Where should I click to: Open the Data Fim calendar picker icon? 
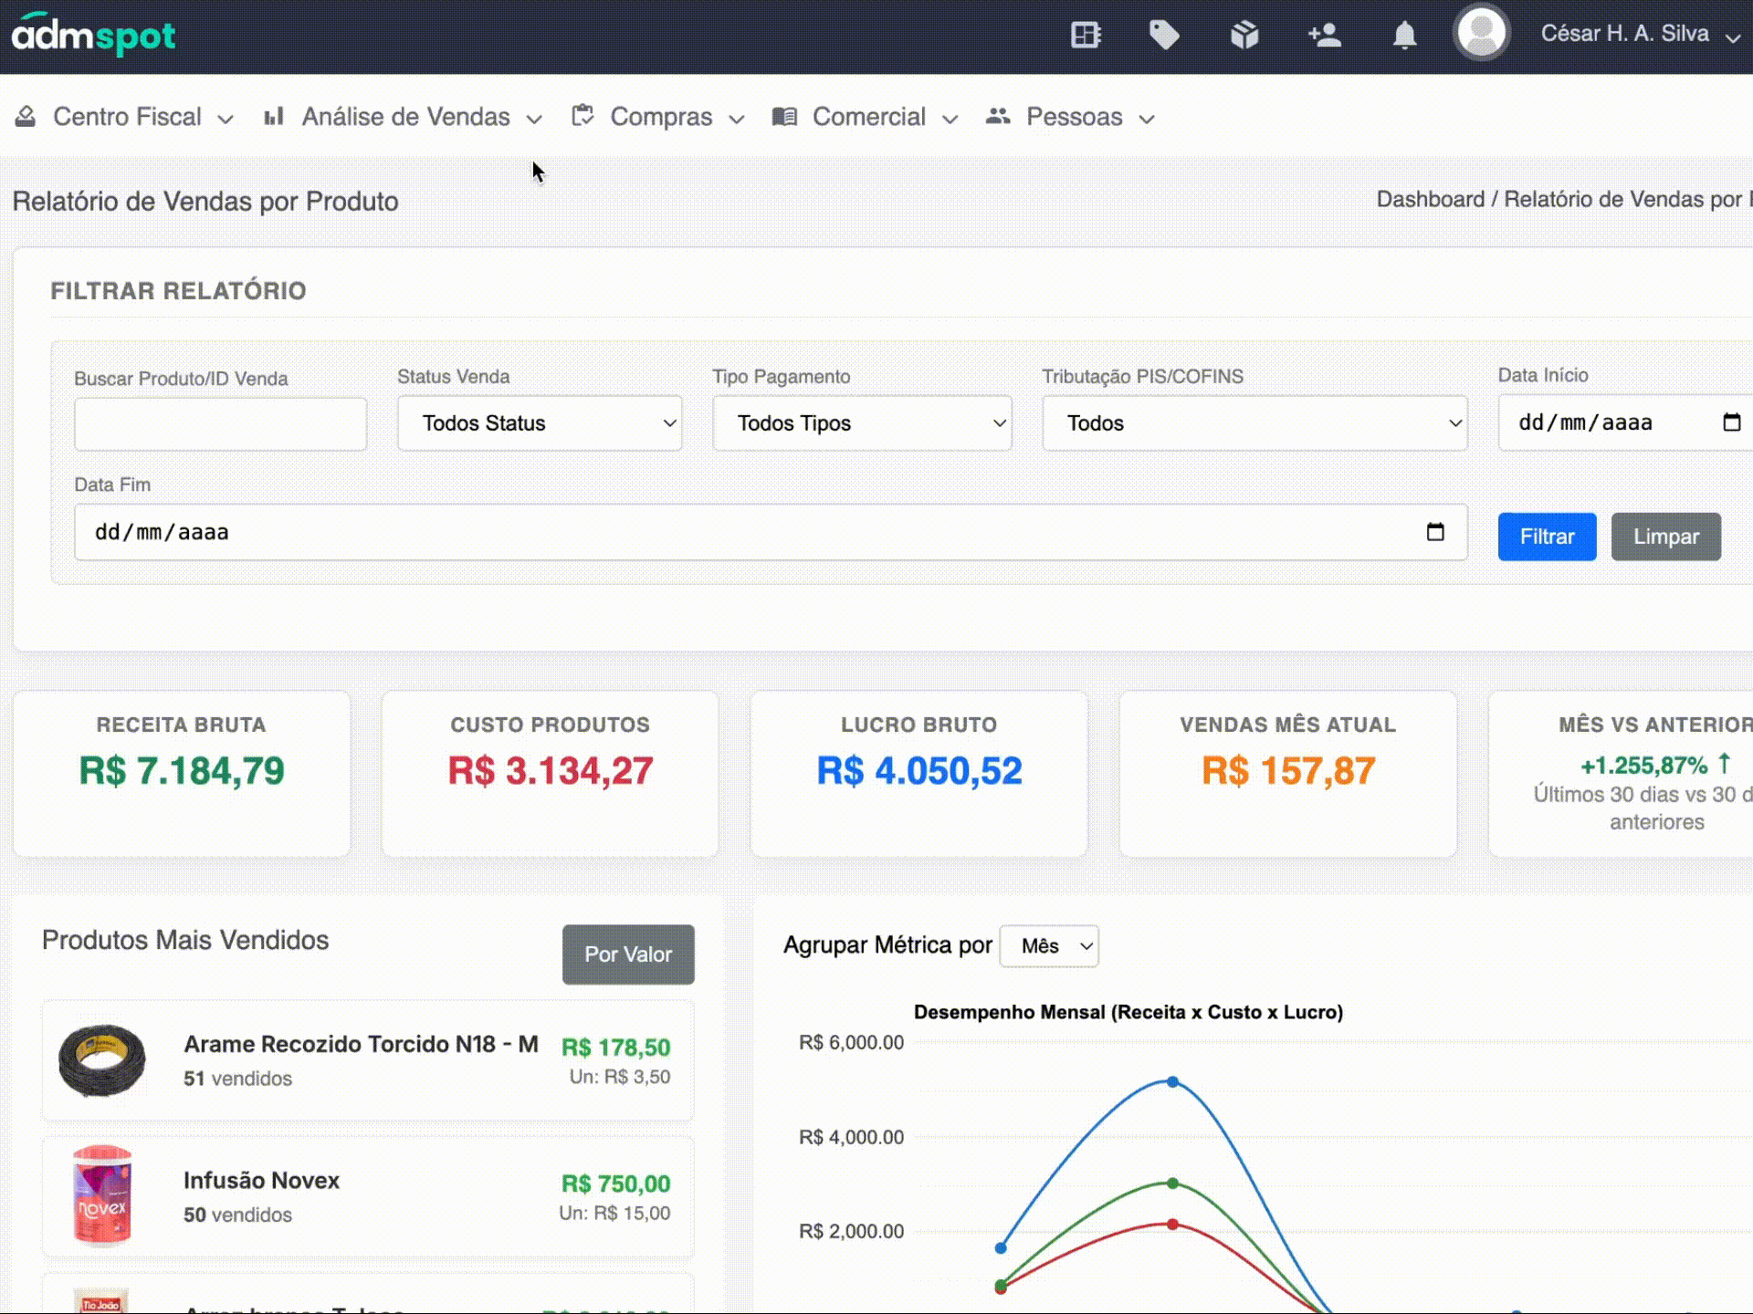pyautogui.click(x=1434, y=532)
